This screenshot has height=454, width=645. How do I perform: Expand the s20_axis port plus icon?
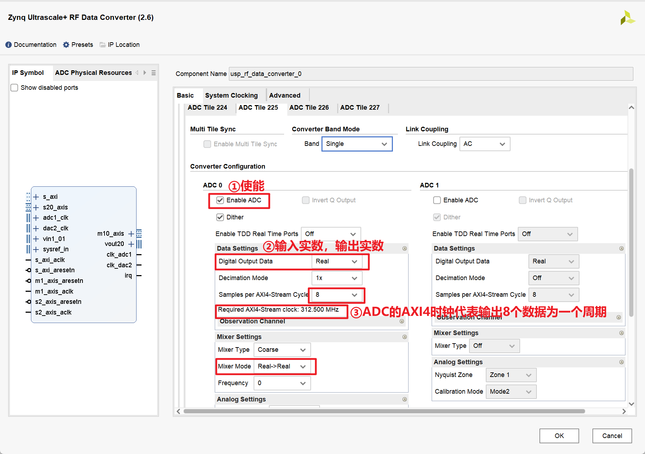point(36,208)
